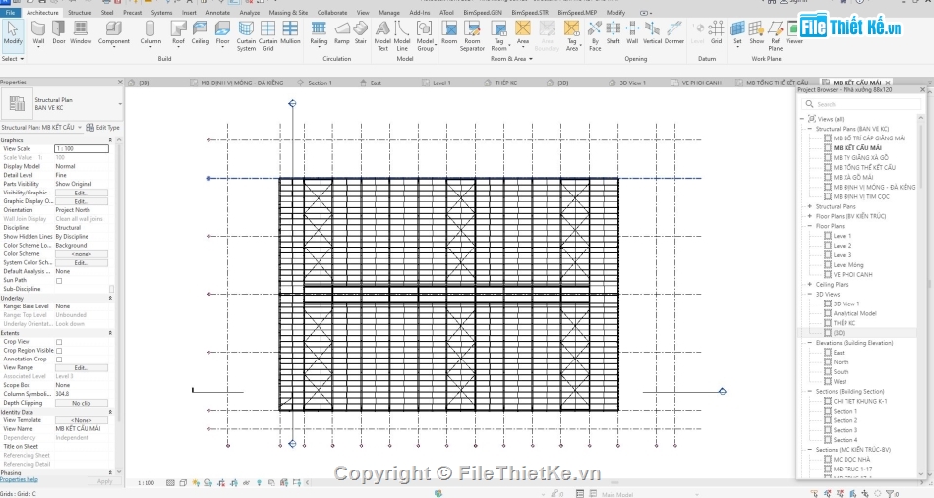This screenshot has width=934, height=498.
Task: Select the Floor tool
Action: tap(223, 32)
